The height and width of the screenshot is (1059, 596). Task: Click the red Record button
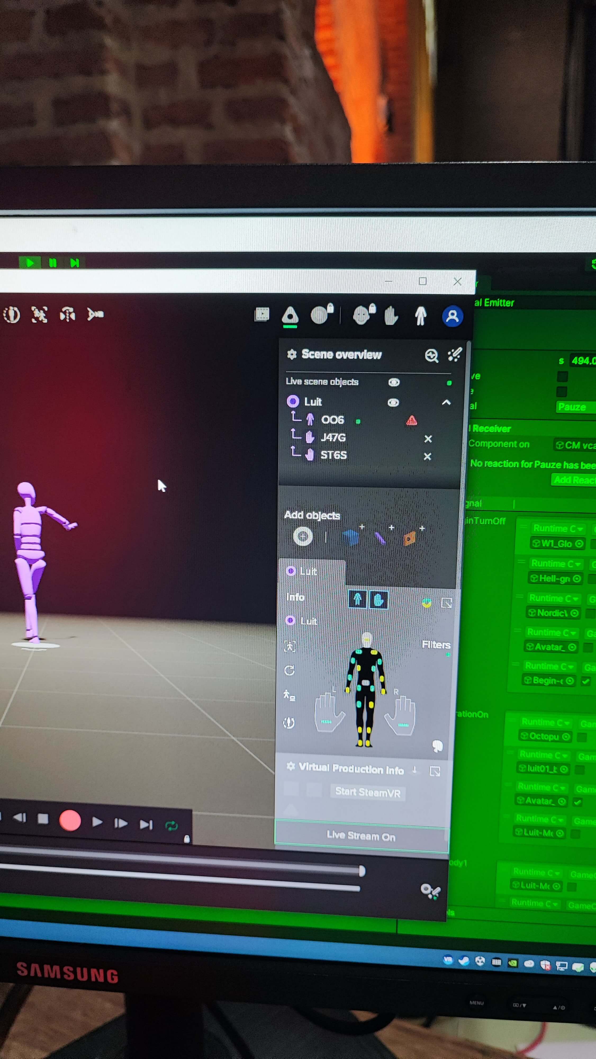click(x=70, y=820)
